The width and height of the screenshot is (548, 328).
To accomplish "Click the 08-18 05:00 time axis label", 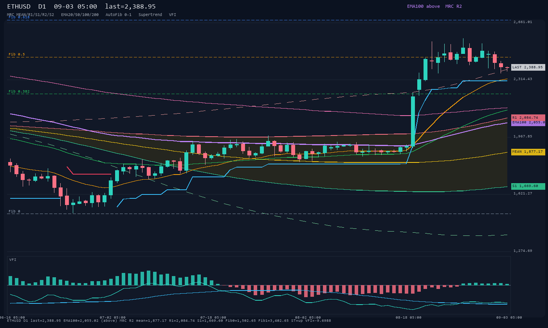I will (409, 317).
